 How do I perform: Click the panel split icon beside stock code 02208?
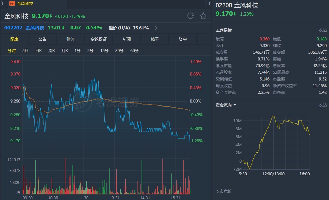(x=208, y=4)
